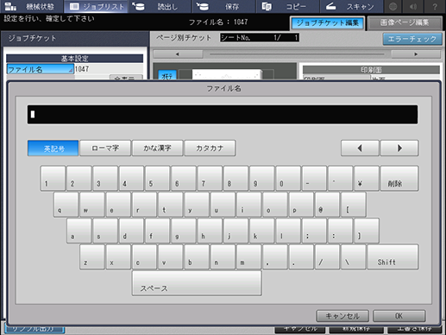
Task: Tap the 5 key
Action: click(157, 178)
